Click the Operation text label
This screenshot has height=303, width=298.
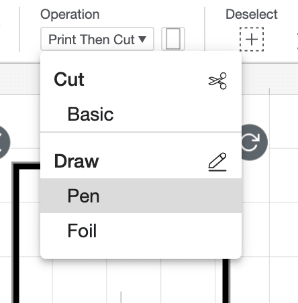(70, 15)
